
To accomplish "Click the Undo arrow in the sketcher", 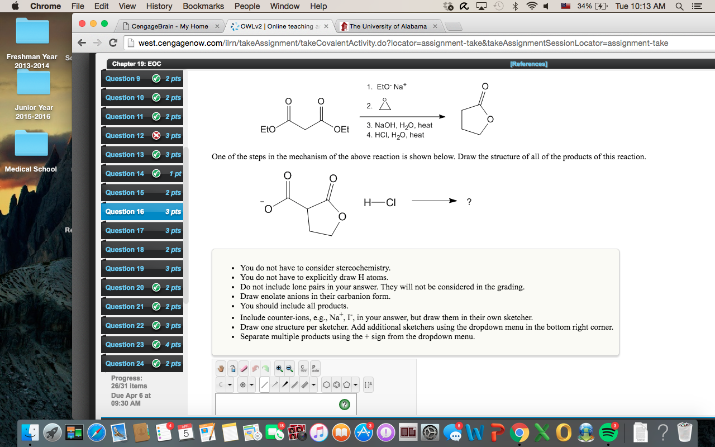I will coord(255,368).
